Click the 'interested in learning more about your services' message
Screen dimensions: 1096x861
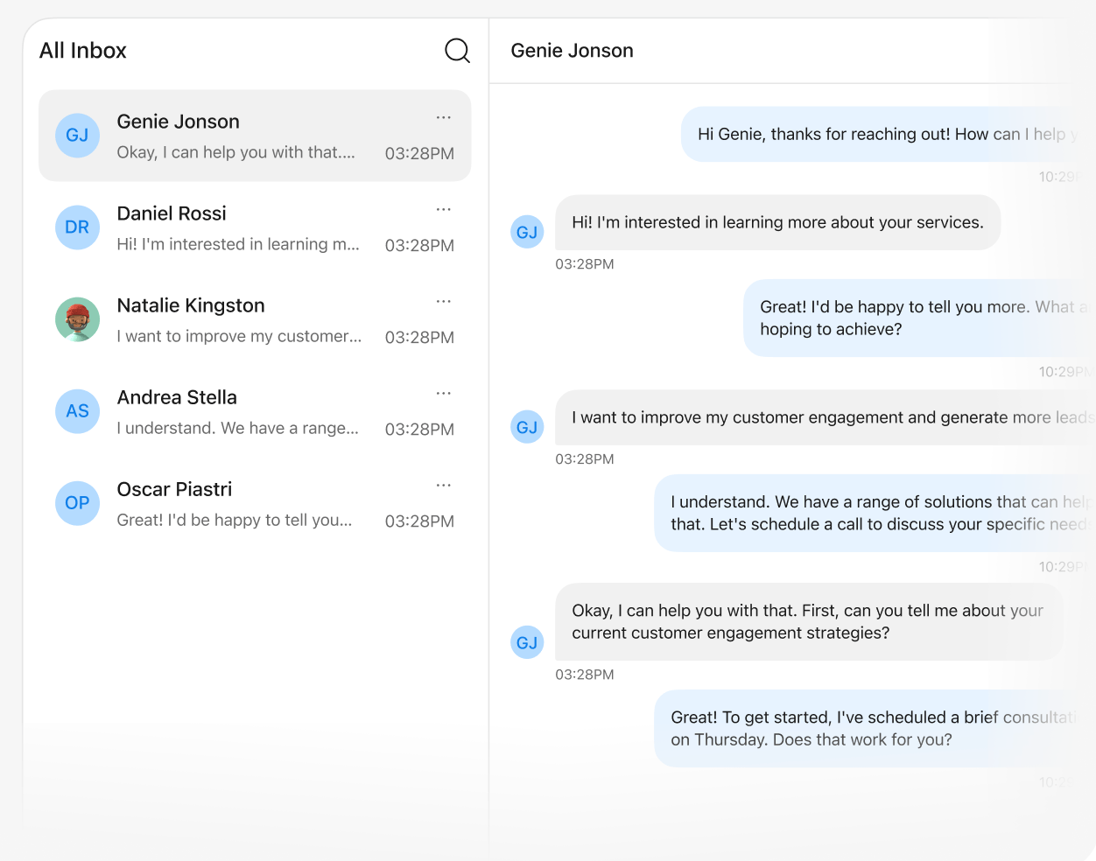tap(778, 222)
